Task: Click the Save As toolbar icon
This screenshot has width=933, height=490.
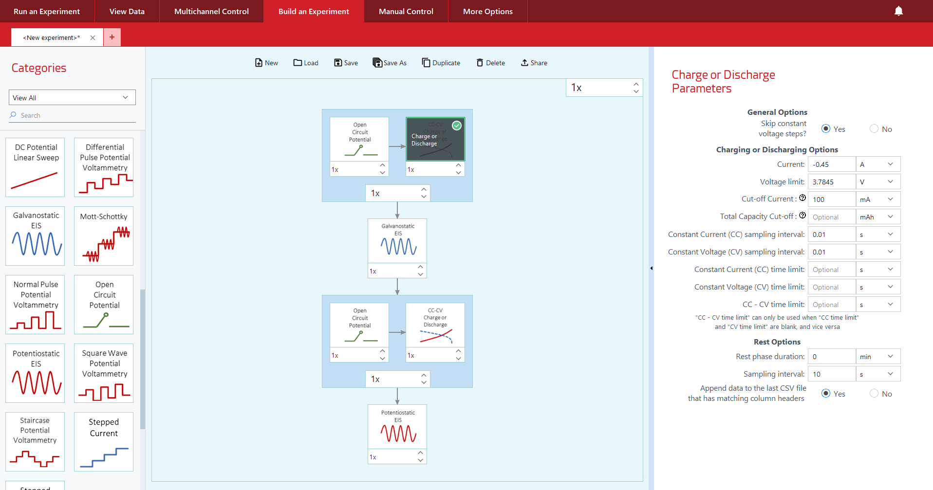Action: click(x=377, y=63)
